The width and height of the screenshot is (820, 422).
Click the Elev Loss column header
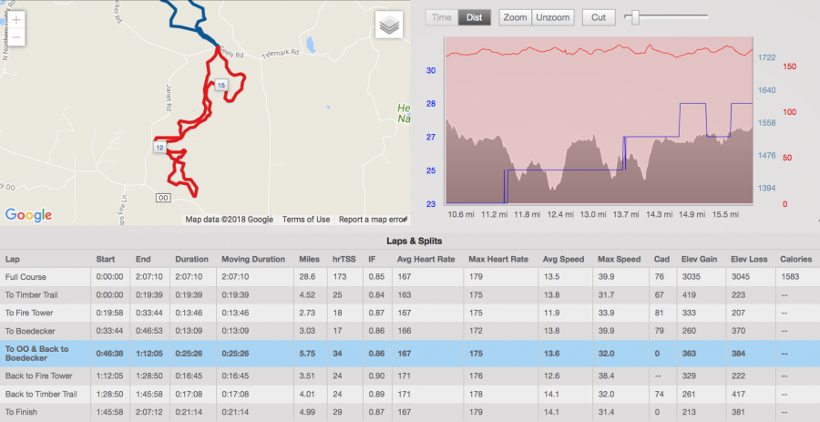click(x=750, y=259)
